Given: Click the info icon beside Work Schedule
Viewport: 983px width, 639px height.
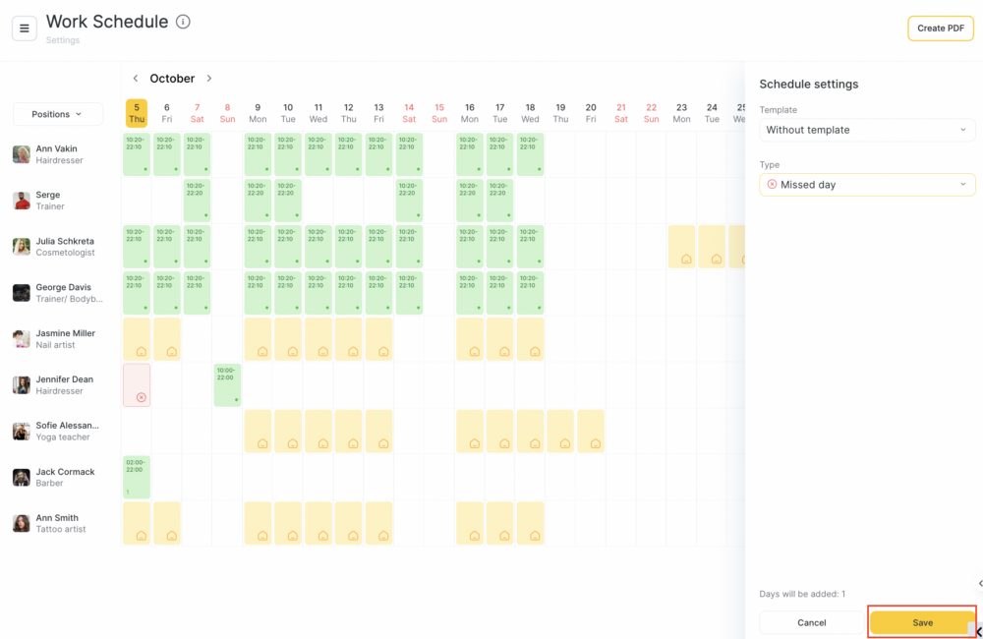Looking at the screenshot, I should [x=183, y=22].
